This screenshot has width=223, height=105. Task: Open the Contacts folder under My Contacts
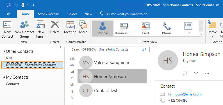[12, 84]
